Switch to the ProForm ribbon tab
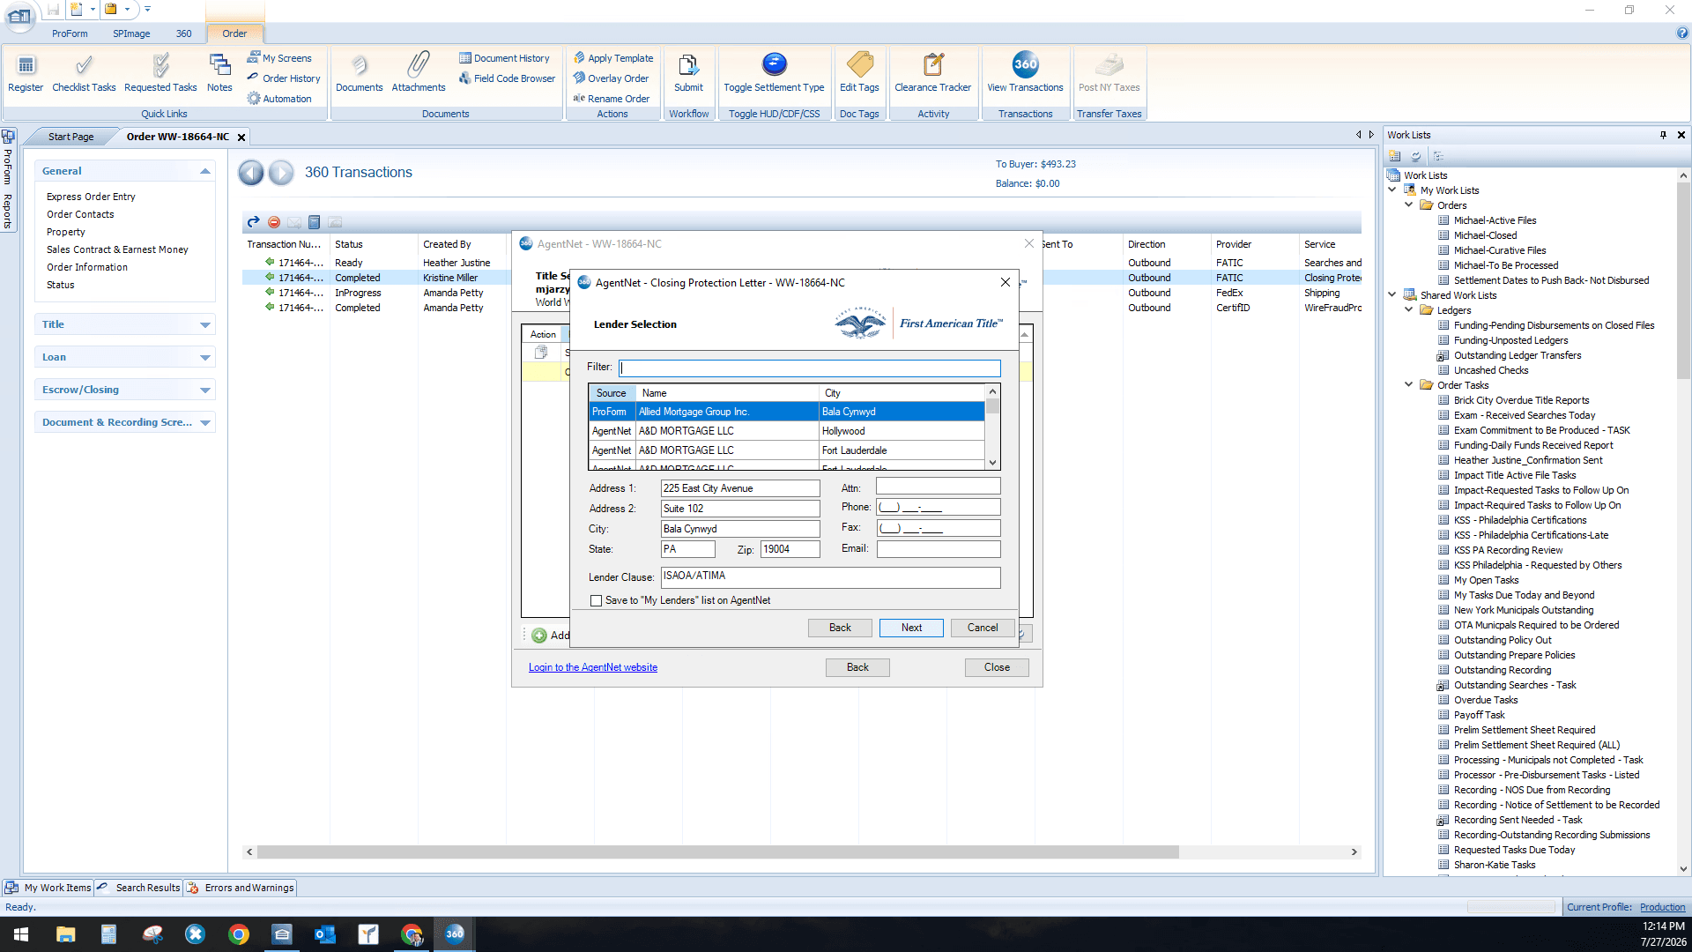 tap(70, 33)
